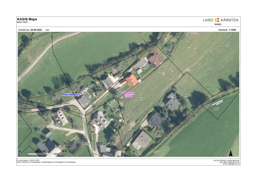Click the north arrow symbol on map
This screenshot has height=182, width=257.
coord(230,153)
